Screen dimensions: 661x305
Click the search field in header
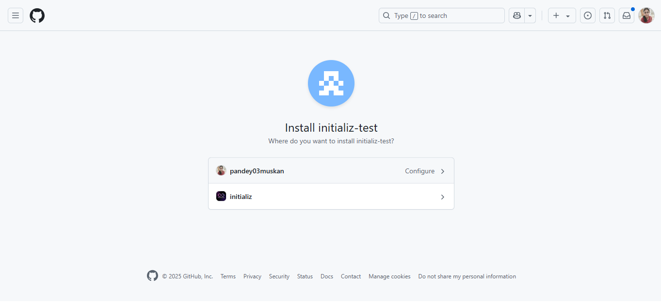[442, 15]
